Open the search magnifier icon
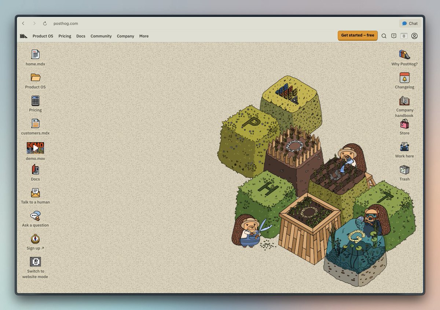The height and width of the screenshot is (310, 440). (384, 36)
